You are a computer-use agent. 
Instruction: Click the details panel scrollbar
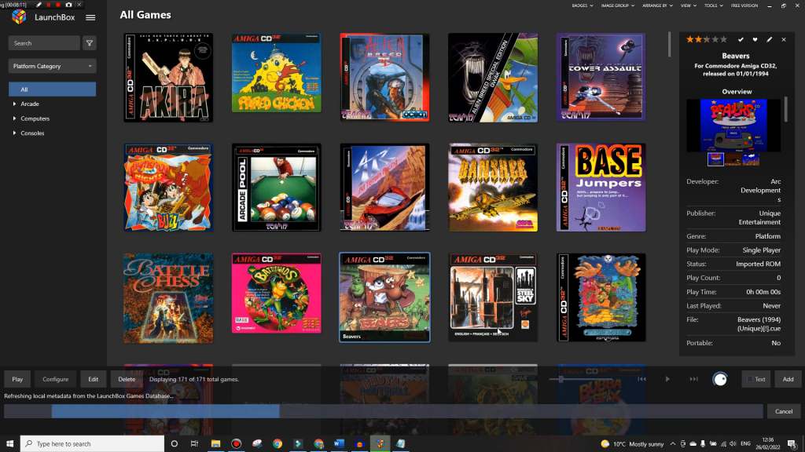pos(785,110)
